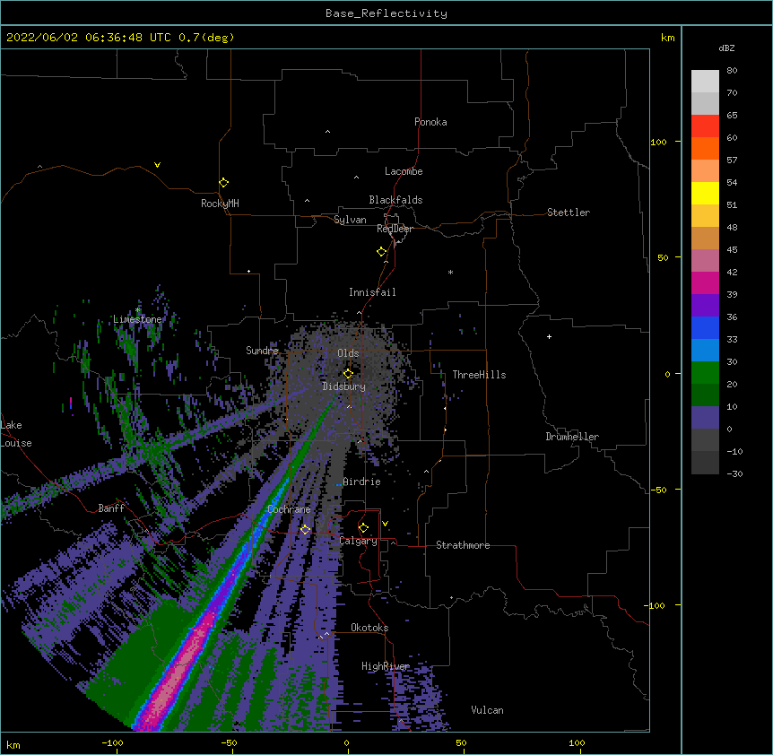773x755 pixels.
Task: Click the white plus marker north of Drumheller
Action: tap(549, 336)
